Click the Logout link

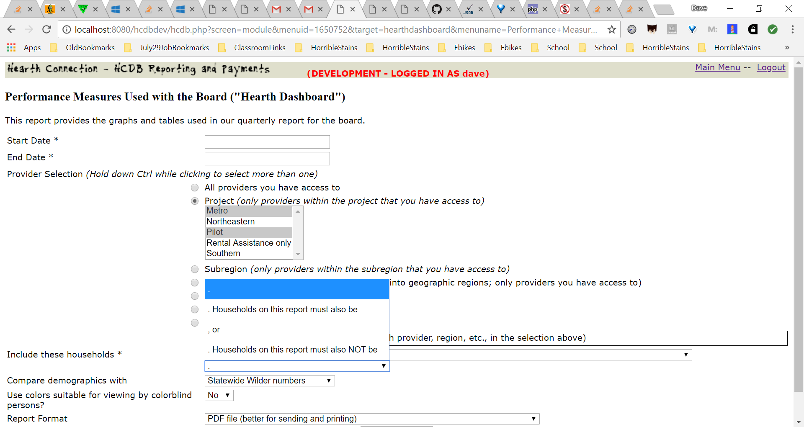pos(771,67)
